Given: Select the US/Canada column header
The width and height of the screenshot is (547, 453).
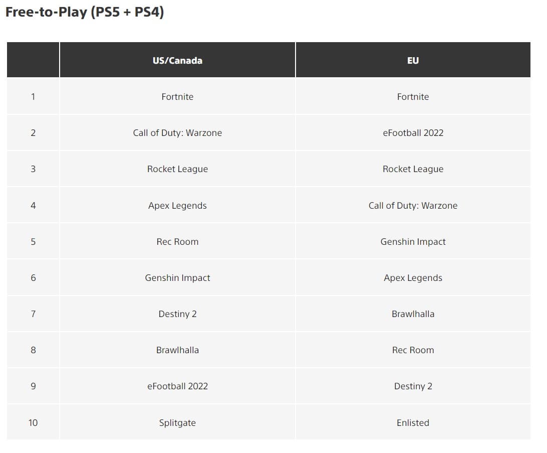Looking at the screenshot, I should 177,61.
